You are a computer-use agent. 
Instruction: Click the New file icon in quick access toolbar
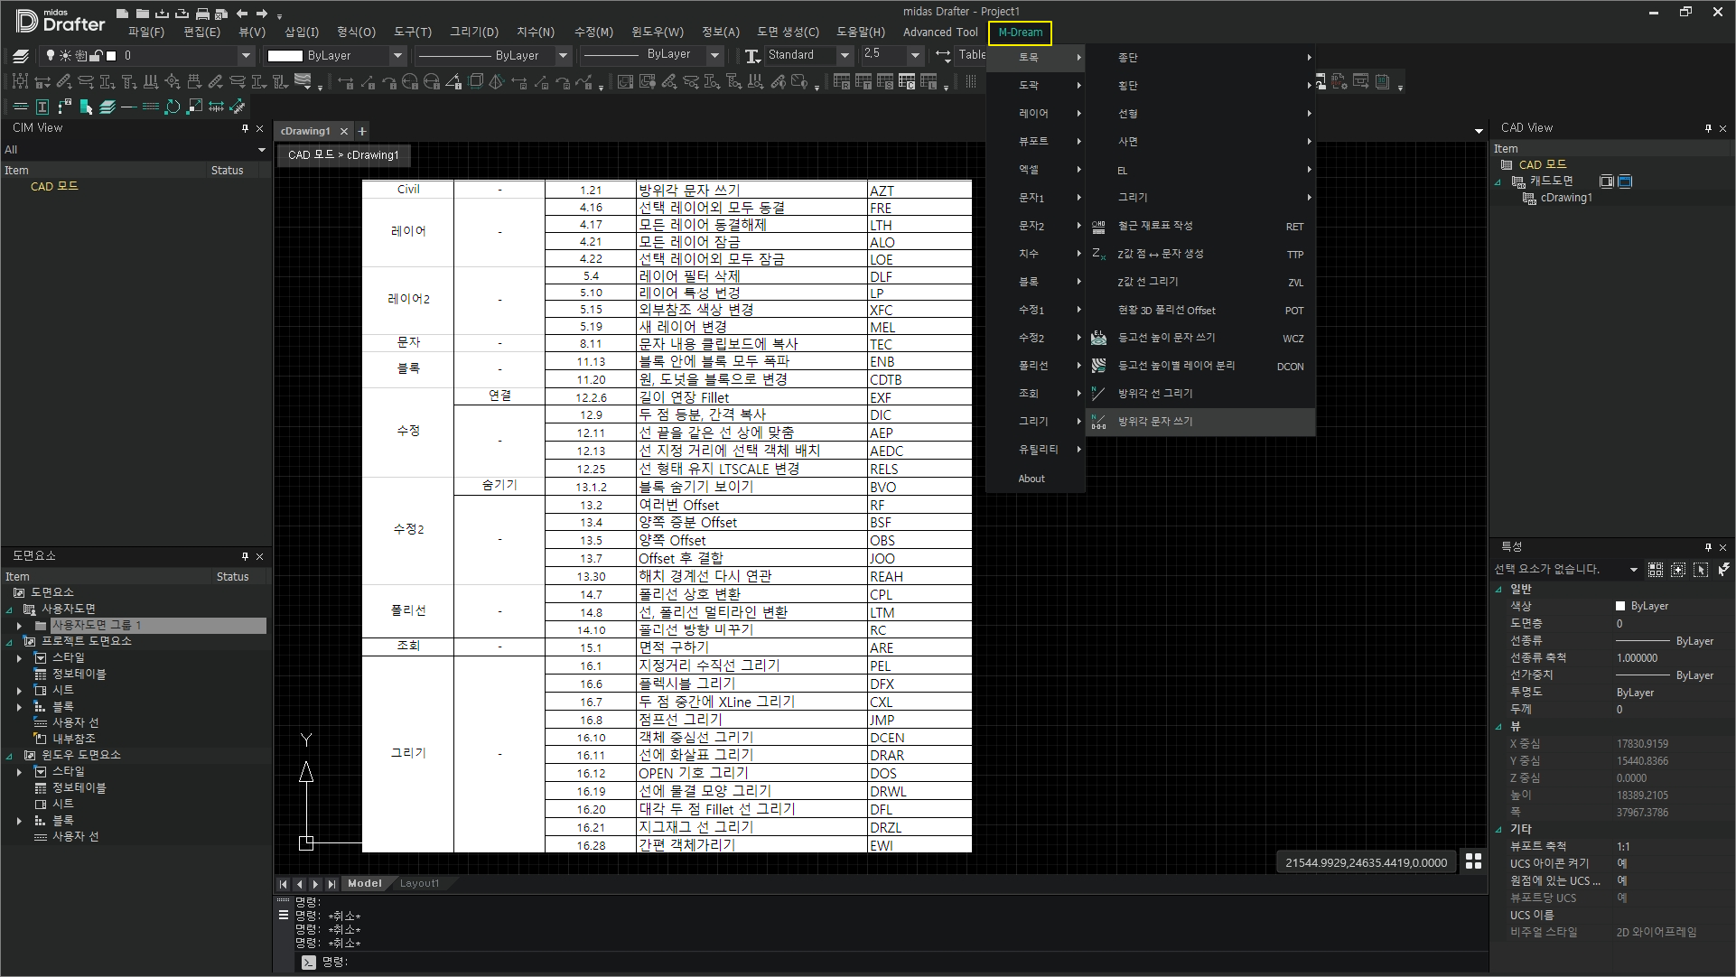[123, 14]
